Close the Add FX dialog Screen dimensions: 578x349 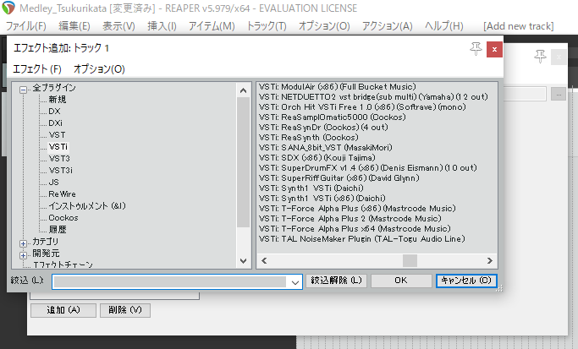coord(494,49)
